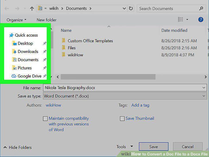Click the horizontal scrollbar right arrow

[205, 77]
